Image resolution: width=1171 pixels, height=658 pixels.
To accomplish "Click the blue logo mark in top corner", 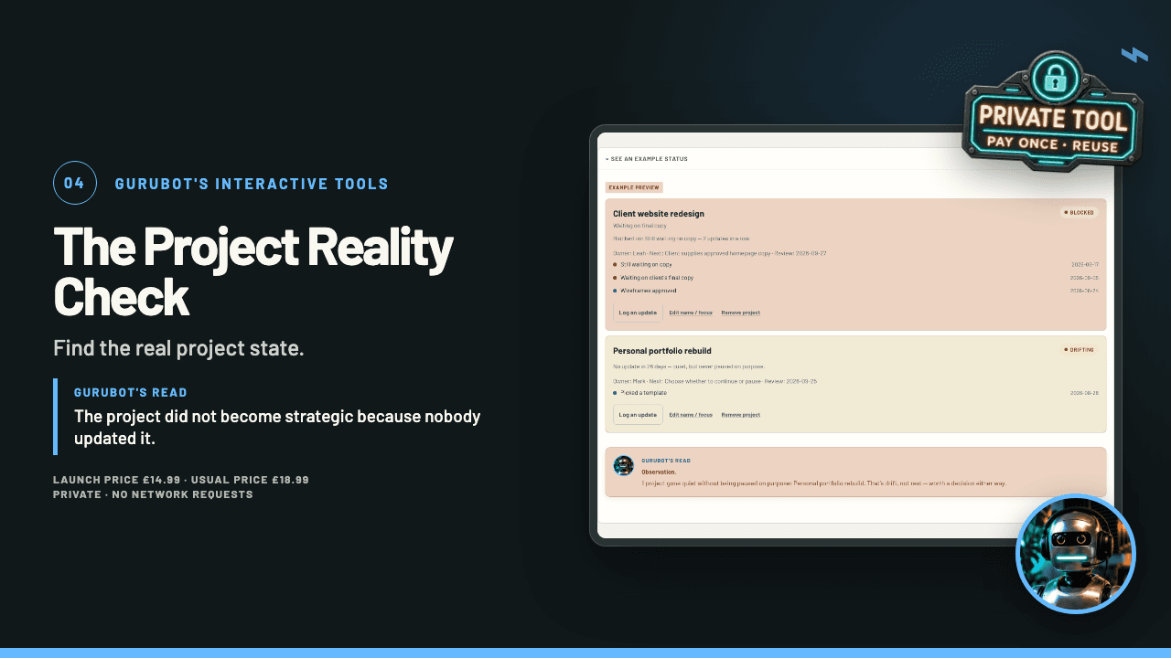I will click(x=1134, y=55).
